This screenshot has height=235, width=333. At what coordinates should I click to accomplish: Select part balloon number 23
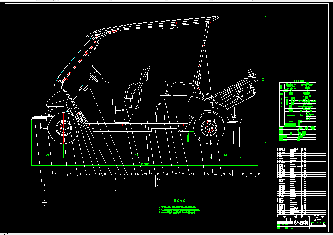(158, 179)
